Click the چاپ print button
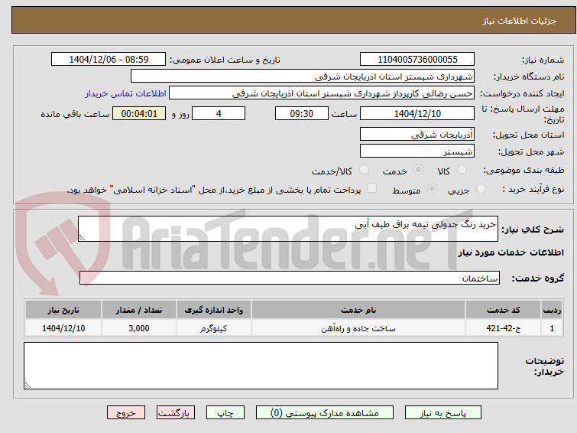 point(225,413)
